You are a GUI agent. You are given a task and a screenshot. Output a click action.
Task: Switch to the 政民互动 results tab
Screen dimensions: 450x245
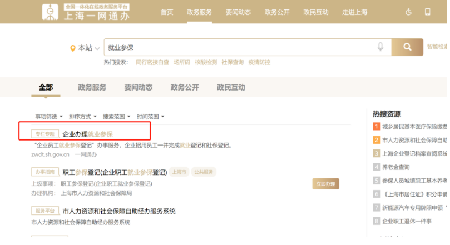point(231,87)
